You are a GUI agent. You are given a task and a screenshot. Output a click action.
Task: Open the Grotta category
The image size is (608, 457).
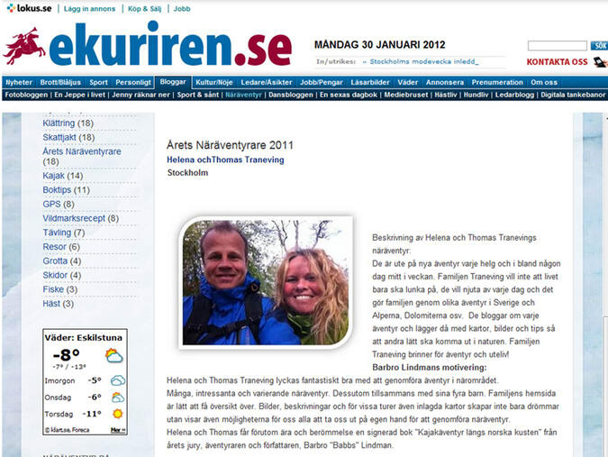55,260
